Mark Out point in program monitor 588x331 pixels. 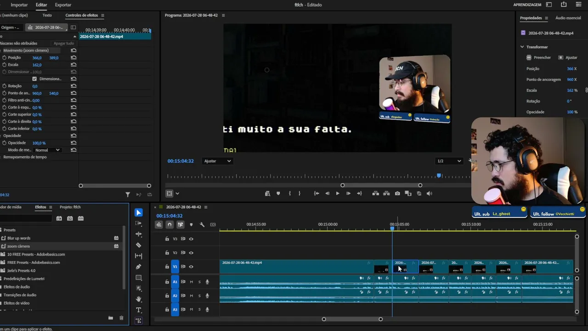(300, 194)
